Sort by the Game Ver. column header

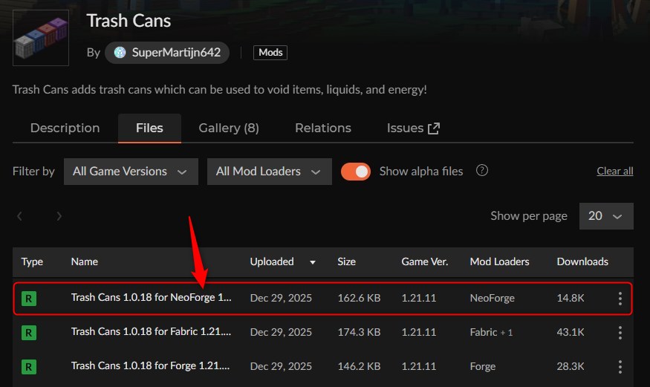(x=424, y=262)
